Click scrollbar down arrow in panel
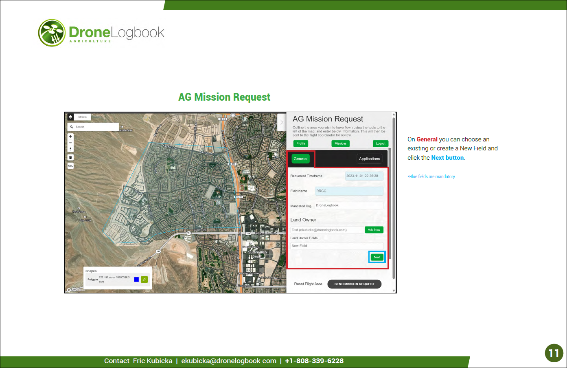Screen dimensions: 567x368 tap(394, 291)
